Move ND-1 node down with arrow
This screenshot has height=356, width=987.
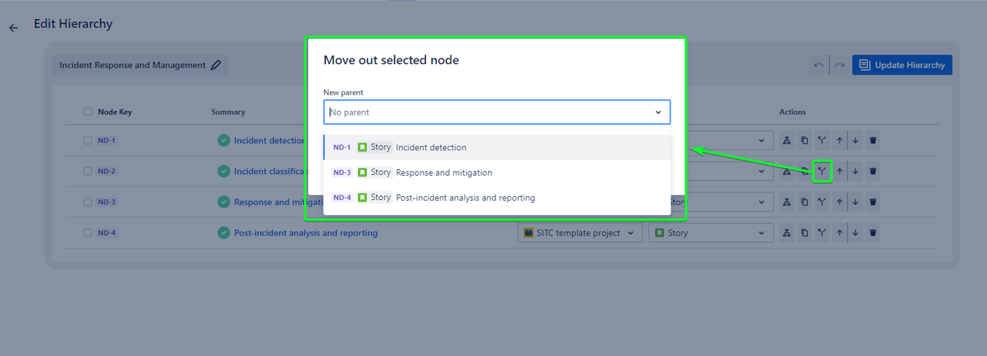point(855,141)
